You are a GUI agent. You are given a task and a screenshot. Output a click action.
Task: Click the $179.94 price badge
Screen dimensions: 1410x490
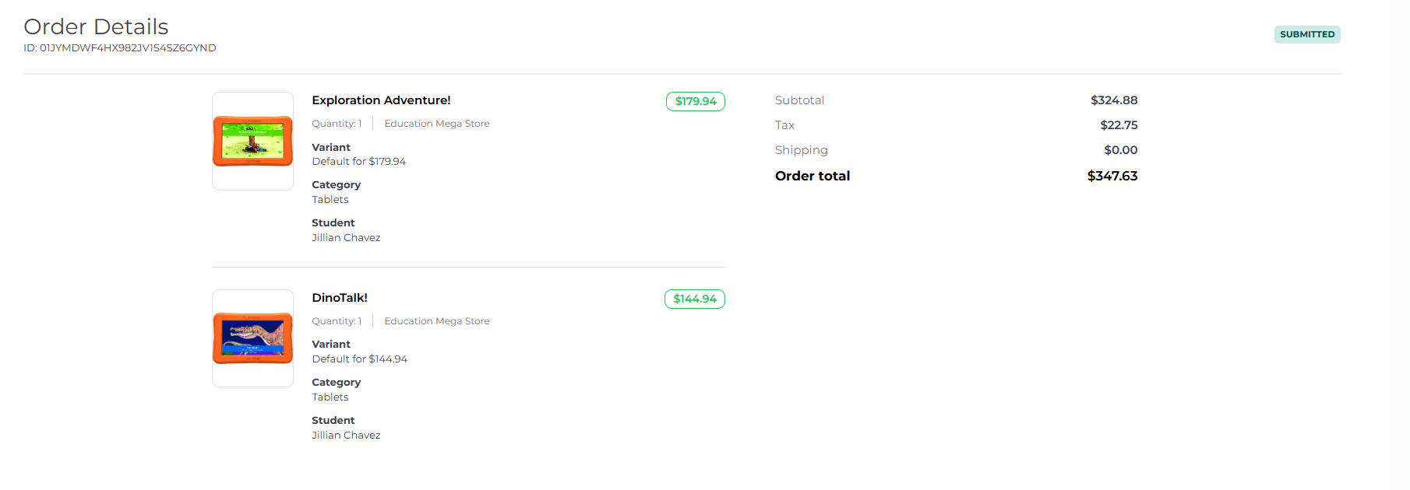[x=695, y=102]
